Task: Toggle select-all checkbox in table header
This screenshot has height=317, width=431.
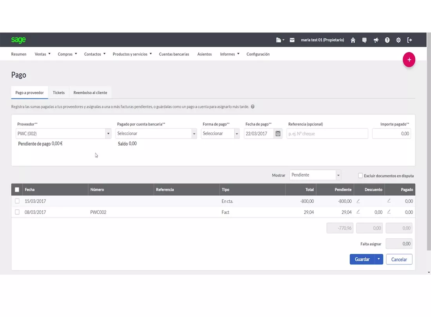Action: pos(17,190)
